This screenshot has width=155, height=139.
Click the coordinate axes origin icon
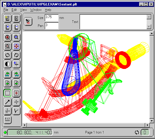(7, 111)
